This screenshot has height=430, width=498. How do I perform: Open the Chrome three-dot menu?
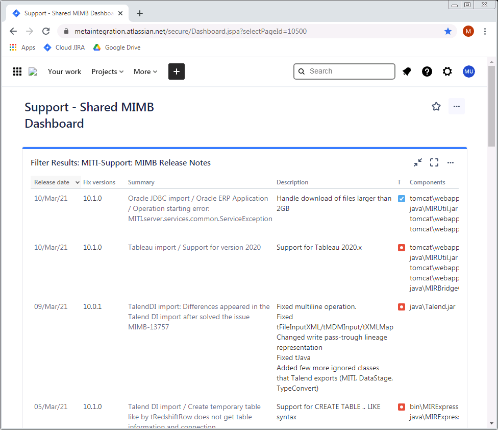[x=485, y=31]
